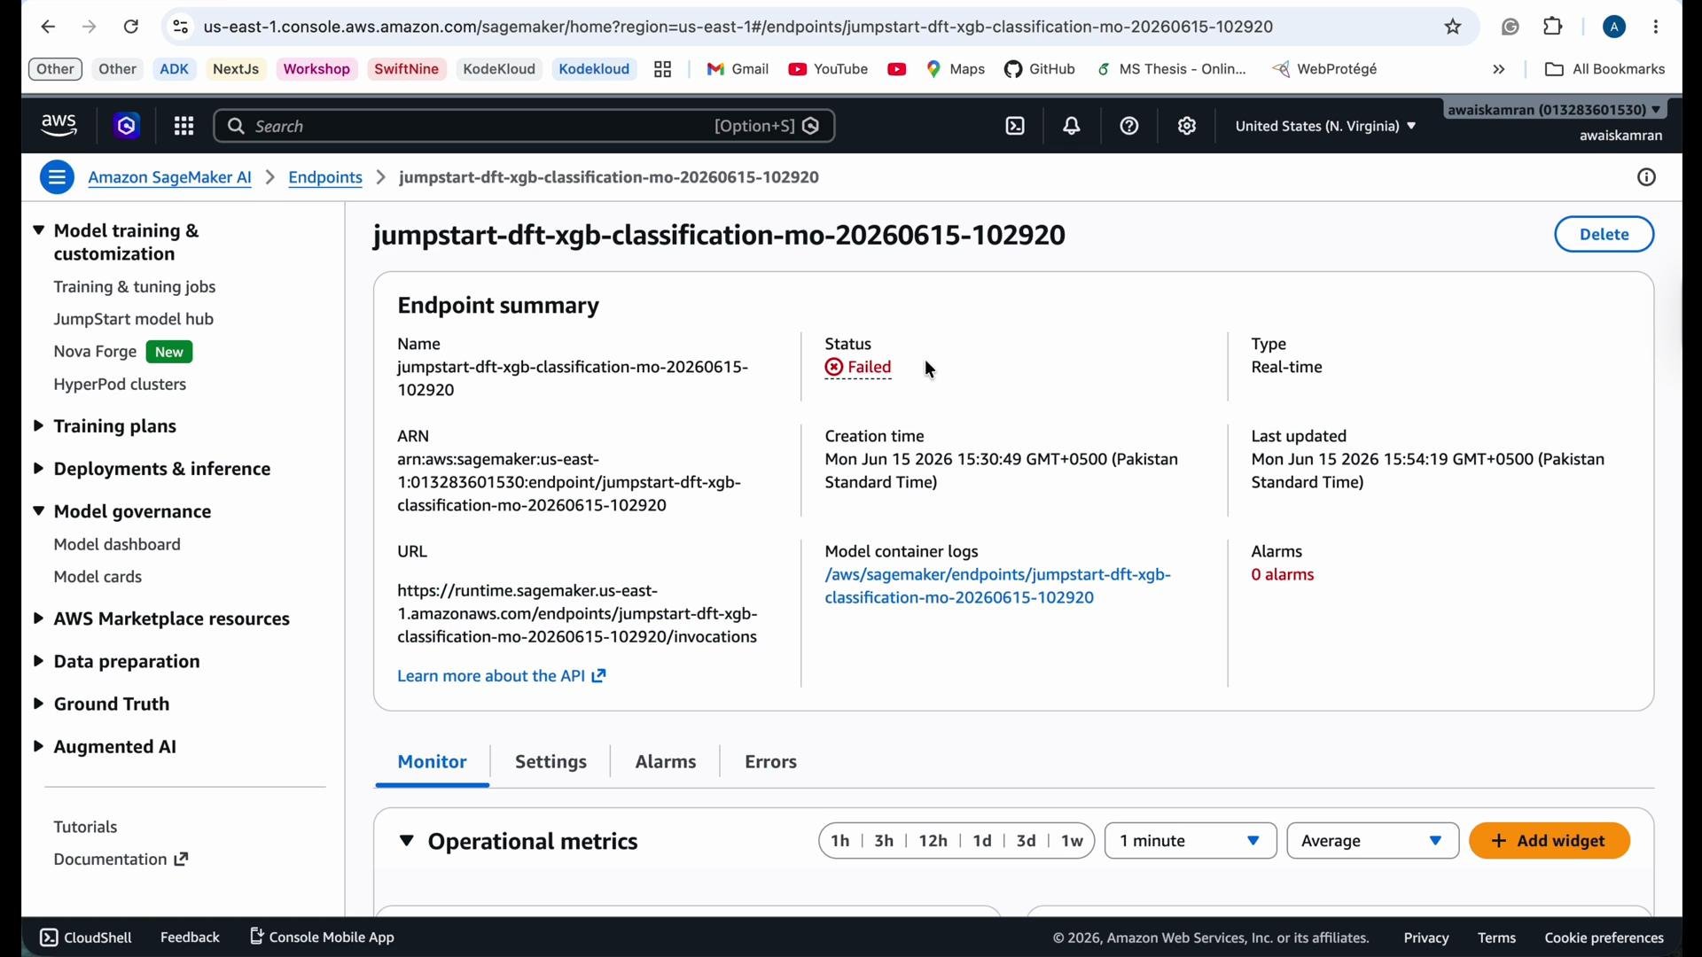Click the Failed status error icon
The image size is (1702, 957).
tap(834, 367)
